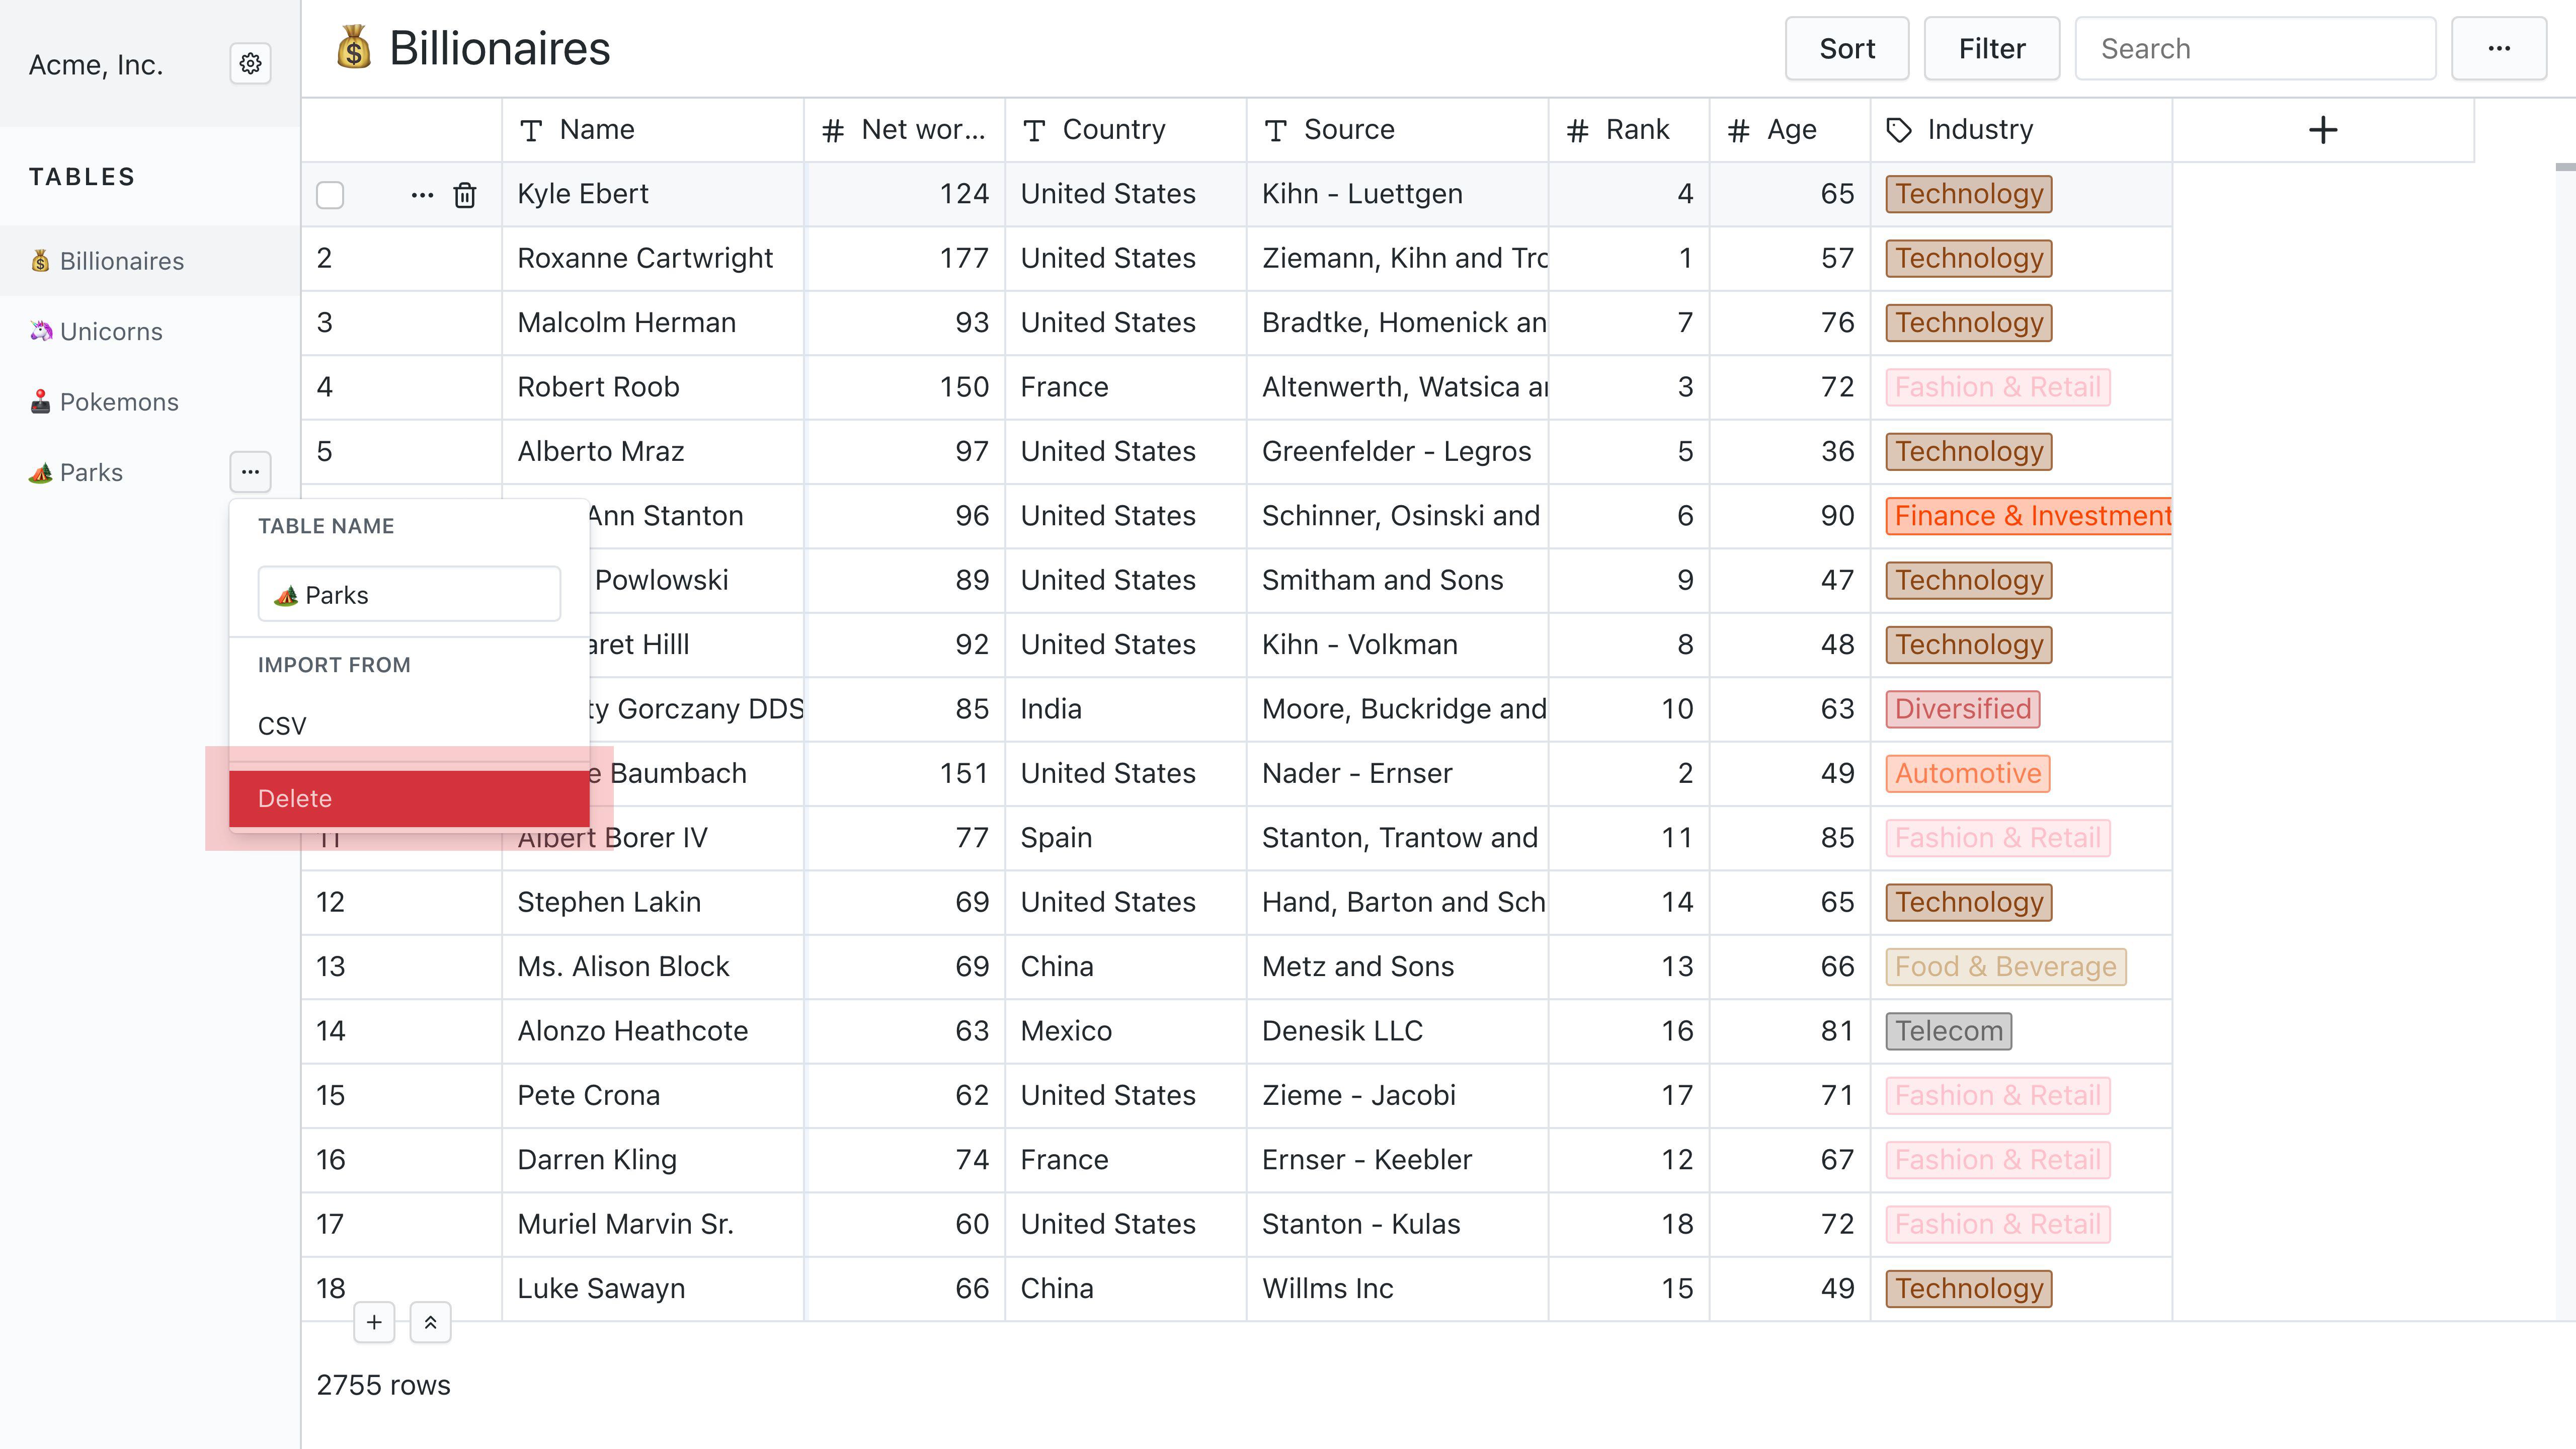Open top-right more options ellipsis menu

pyautogui.click(x=2498, y=48)
